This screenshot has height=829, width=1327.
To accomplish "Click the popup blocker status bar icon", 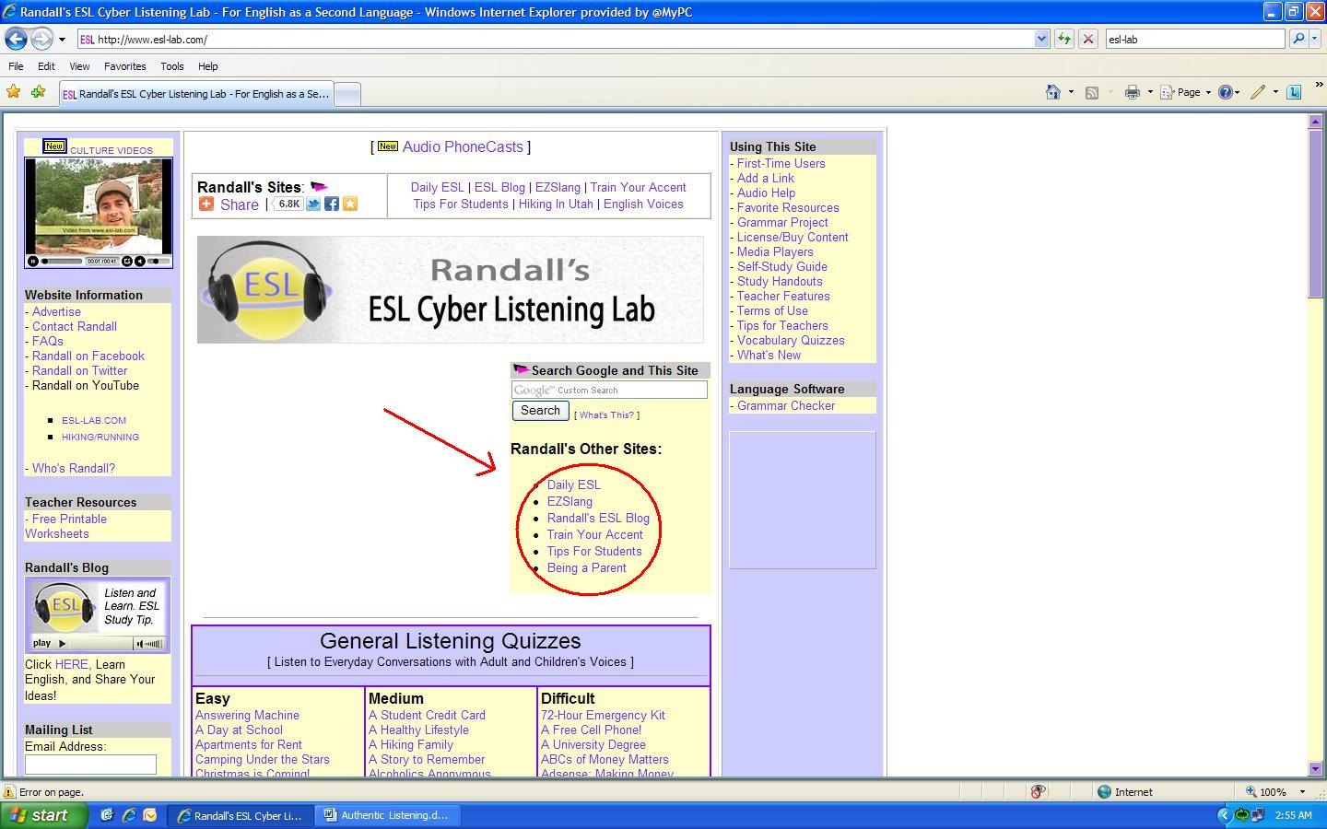I will click(1038, 791).
